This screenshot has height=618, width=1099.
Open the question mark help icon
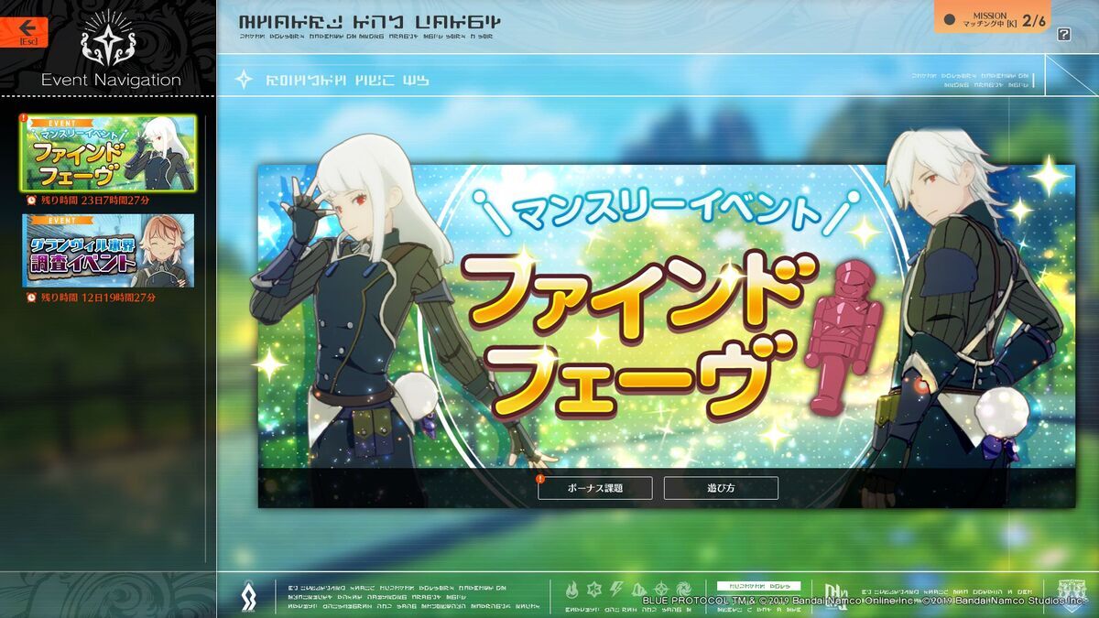1063,35
